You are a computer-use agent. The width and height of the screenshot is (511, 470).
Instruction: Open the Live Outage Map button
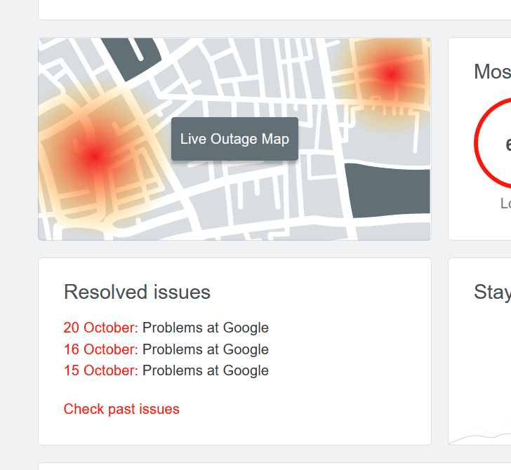pos(234,139)
